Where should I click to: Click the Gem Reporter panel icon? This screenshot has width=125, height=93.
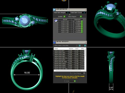click(x=54, y=10)
